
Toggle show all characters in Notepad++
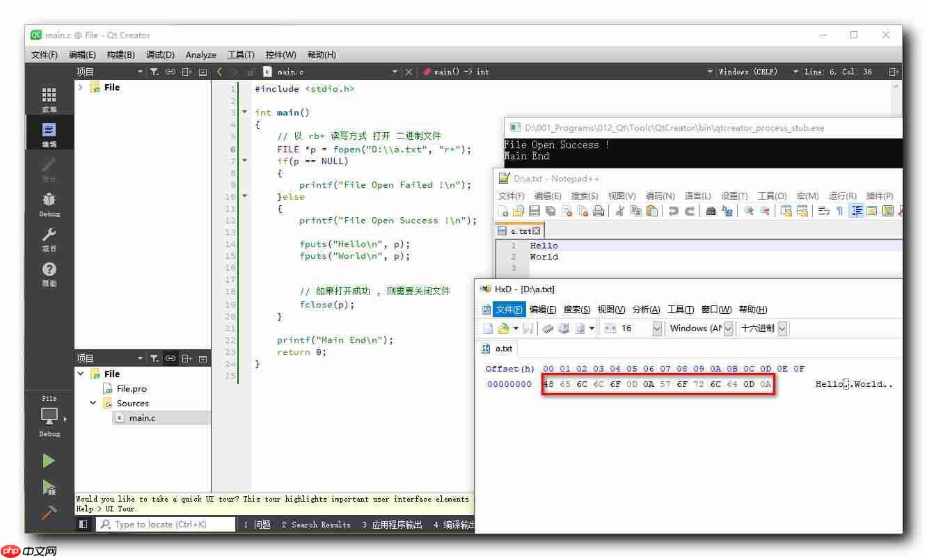tap(839, 211)
